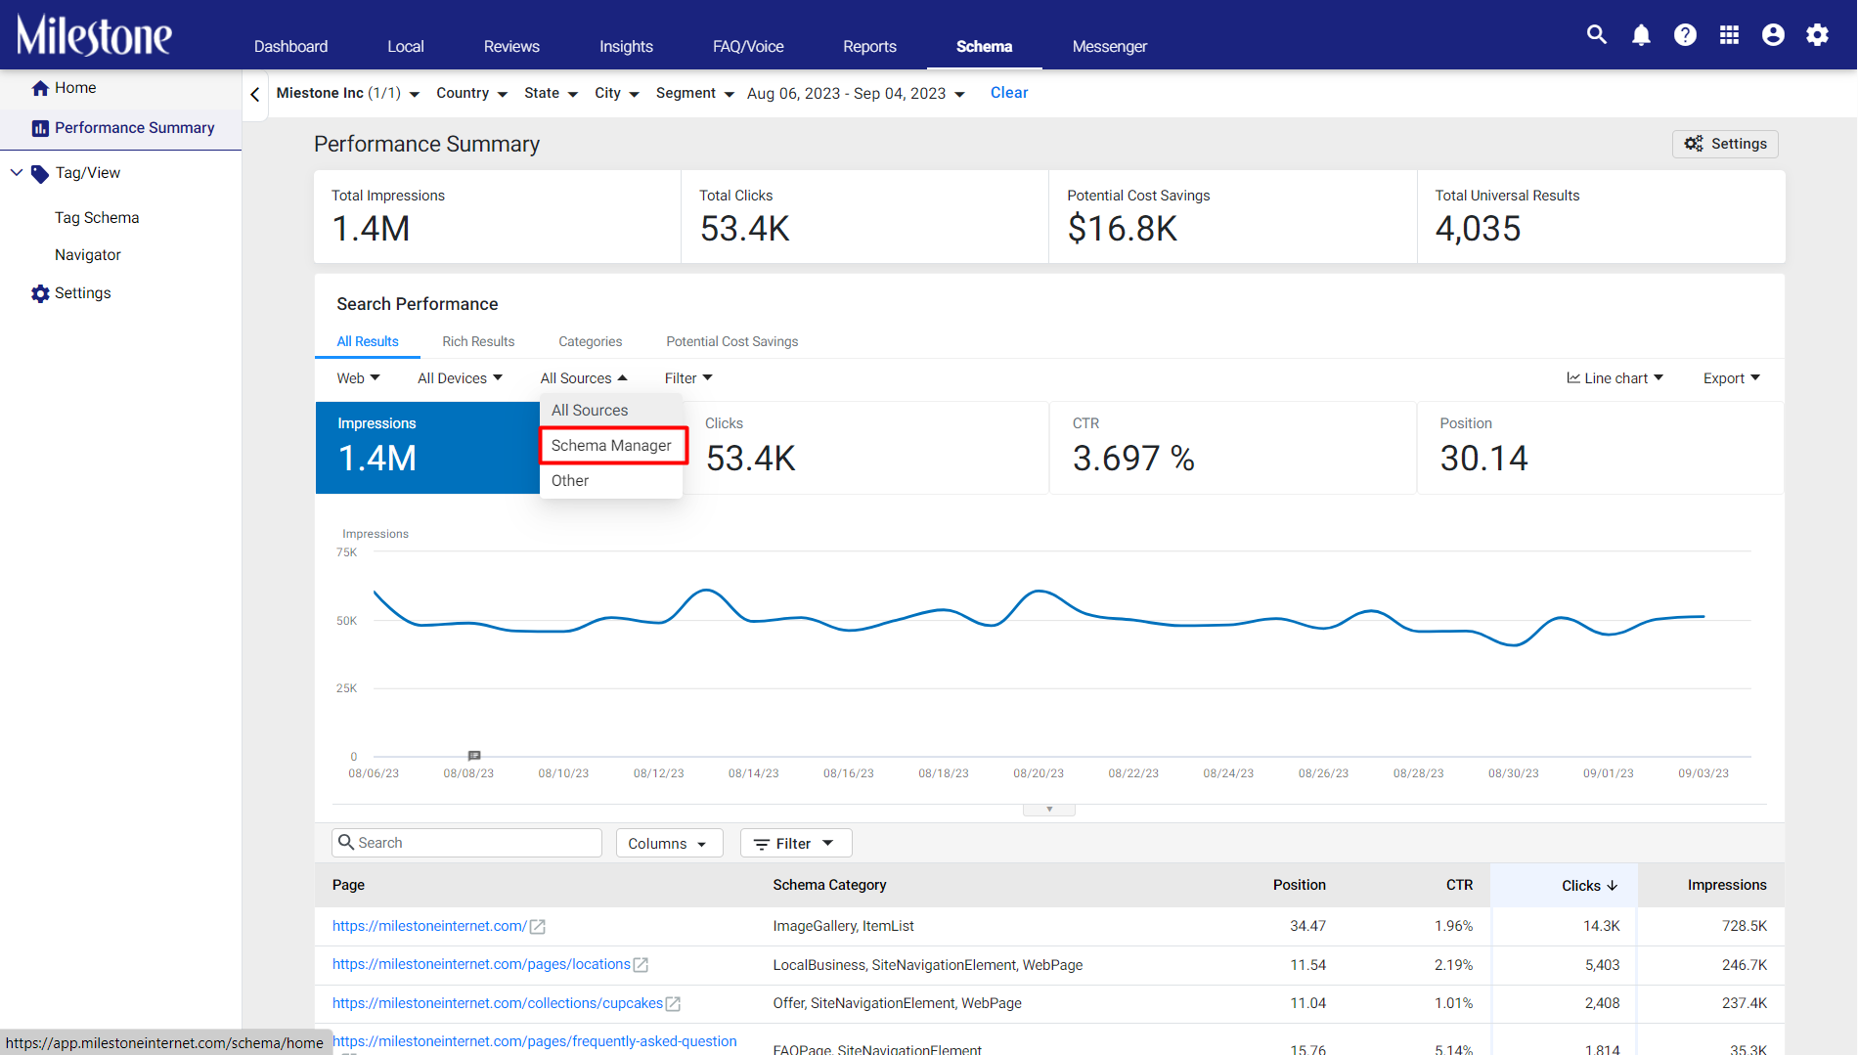Screen dimensions: 1858x1055
Task: Open the frequently-asked-question page link
Action: pyautogui.click(x=535, y=1042)
